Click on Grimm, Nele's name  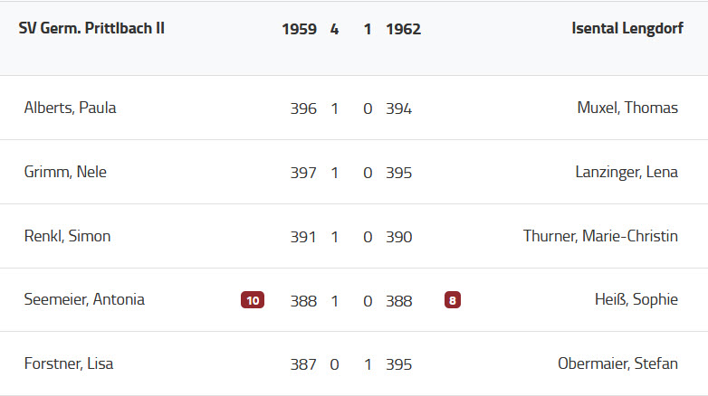click(x=65, y=172)
